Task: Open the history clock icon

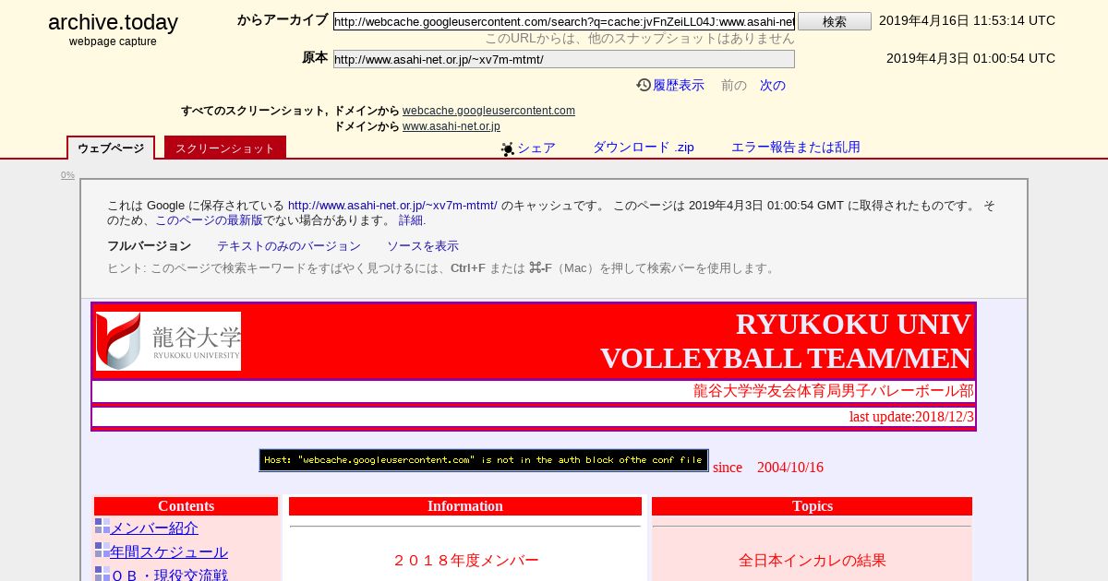Action: [x=644, y=85]
